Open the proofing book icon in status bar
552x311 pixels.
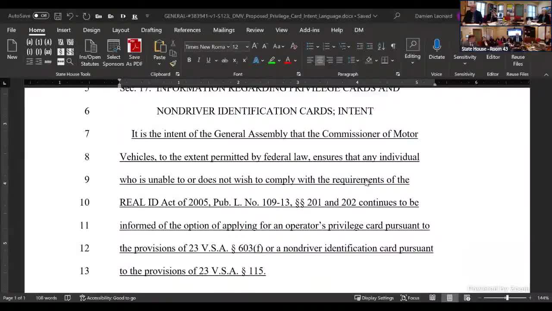pos(68,298)
